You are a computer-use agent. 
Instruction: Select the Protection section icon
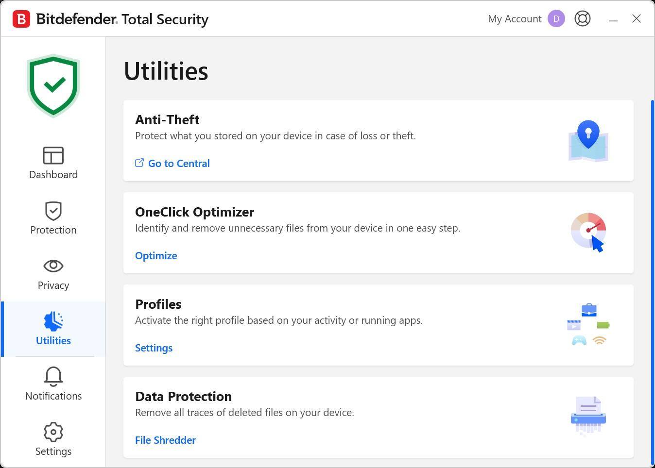(x=53, y=217)
